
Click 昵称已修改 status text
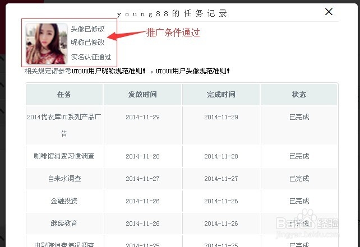(87, 43)
